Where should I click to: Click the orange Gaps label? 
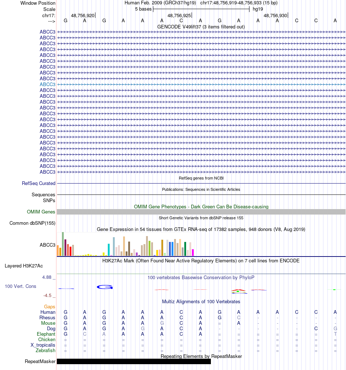tap(50, 307)
